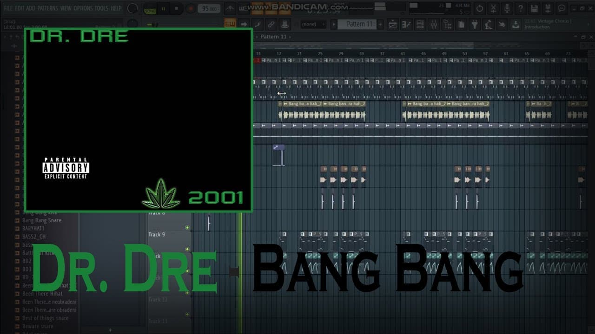Image resolution: width=595 pixels, height=334 pixels.
Task: Select the automation clip at bar 17
Action: 279,155
